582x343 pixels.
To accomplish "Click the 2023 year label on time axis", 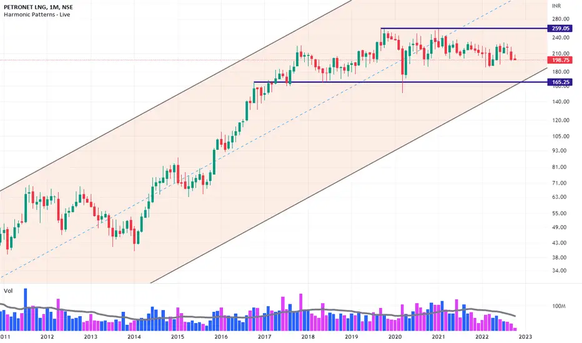I will click(x=525, y=337).
